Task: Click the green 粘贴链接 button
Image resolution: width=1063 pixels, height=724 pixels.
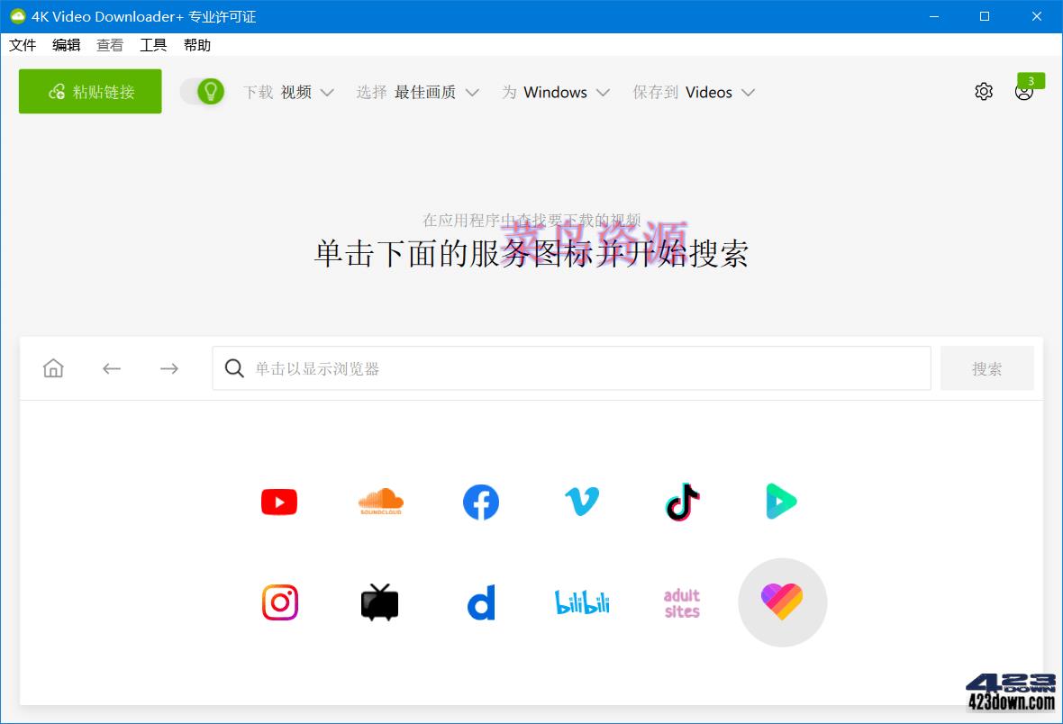Action: [89, 91]
